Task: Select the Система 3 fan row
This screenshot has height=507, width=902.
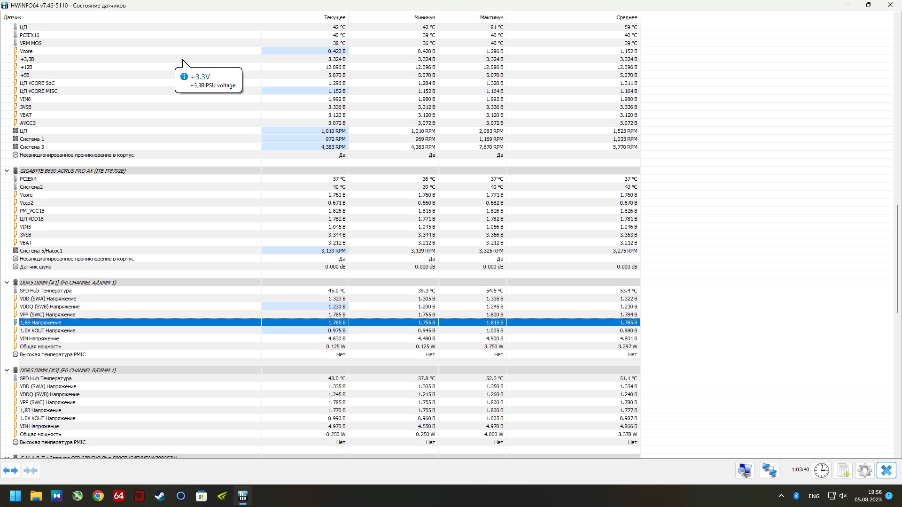Action: pyautogui.click(x=32, y=147)
